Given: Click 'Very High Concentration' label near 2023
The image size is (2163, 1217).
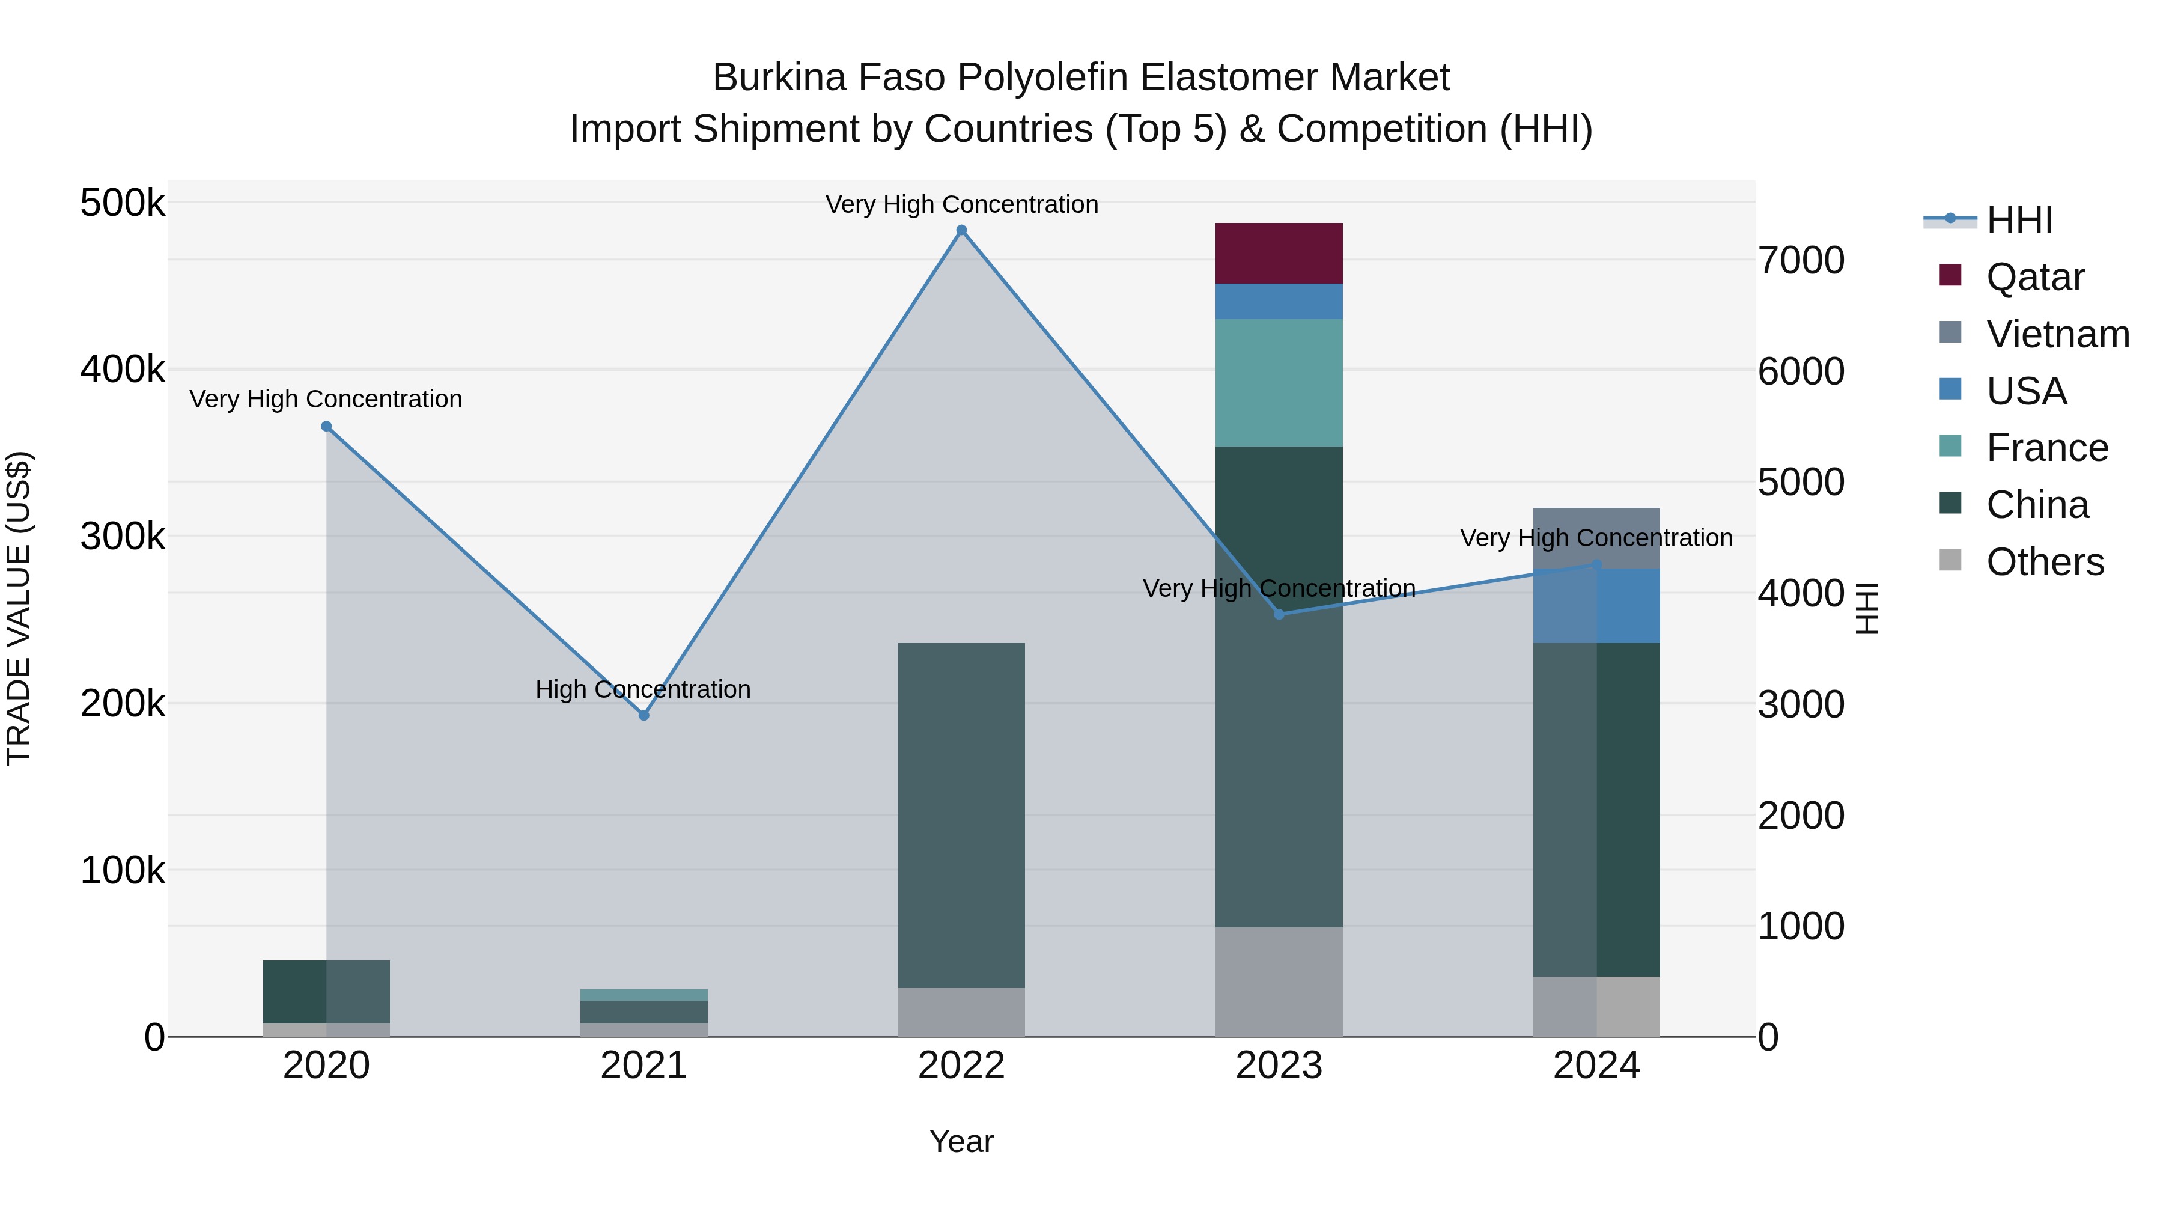Looking at the screenshot, I should coord(1280,589).
